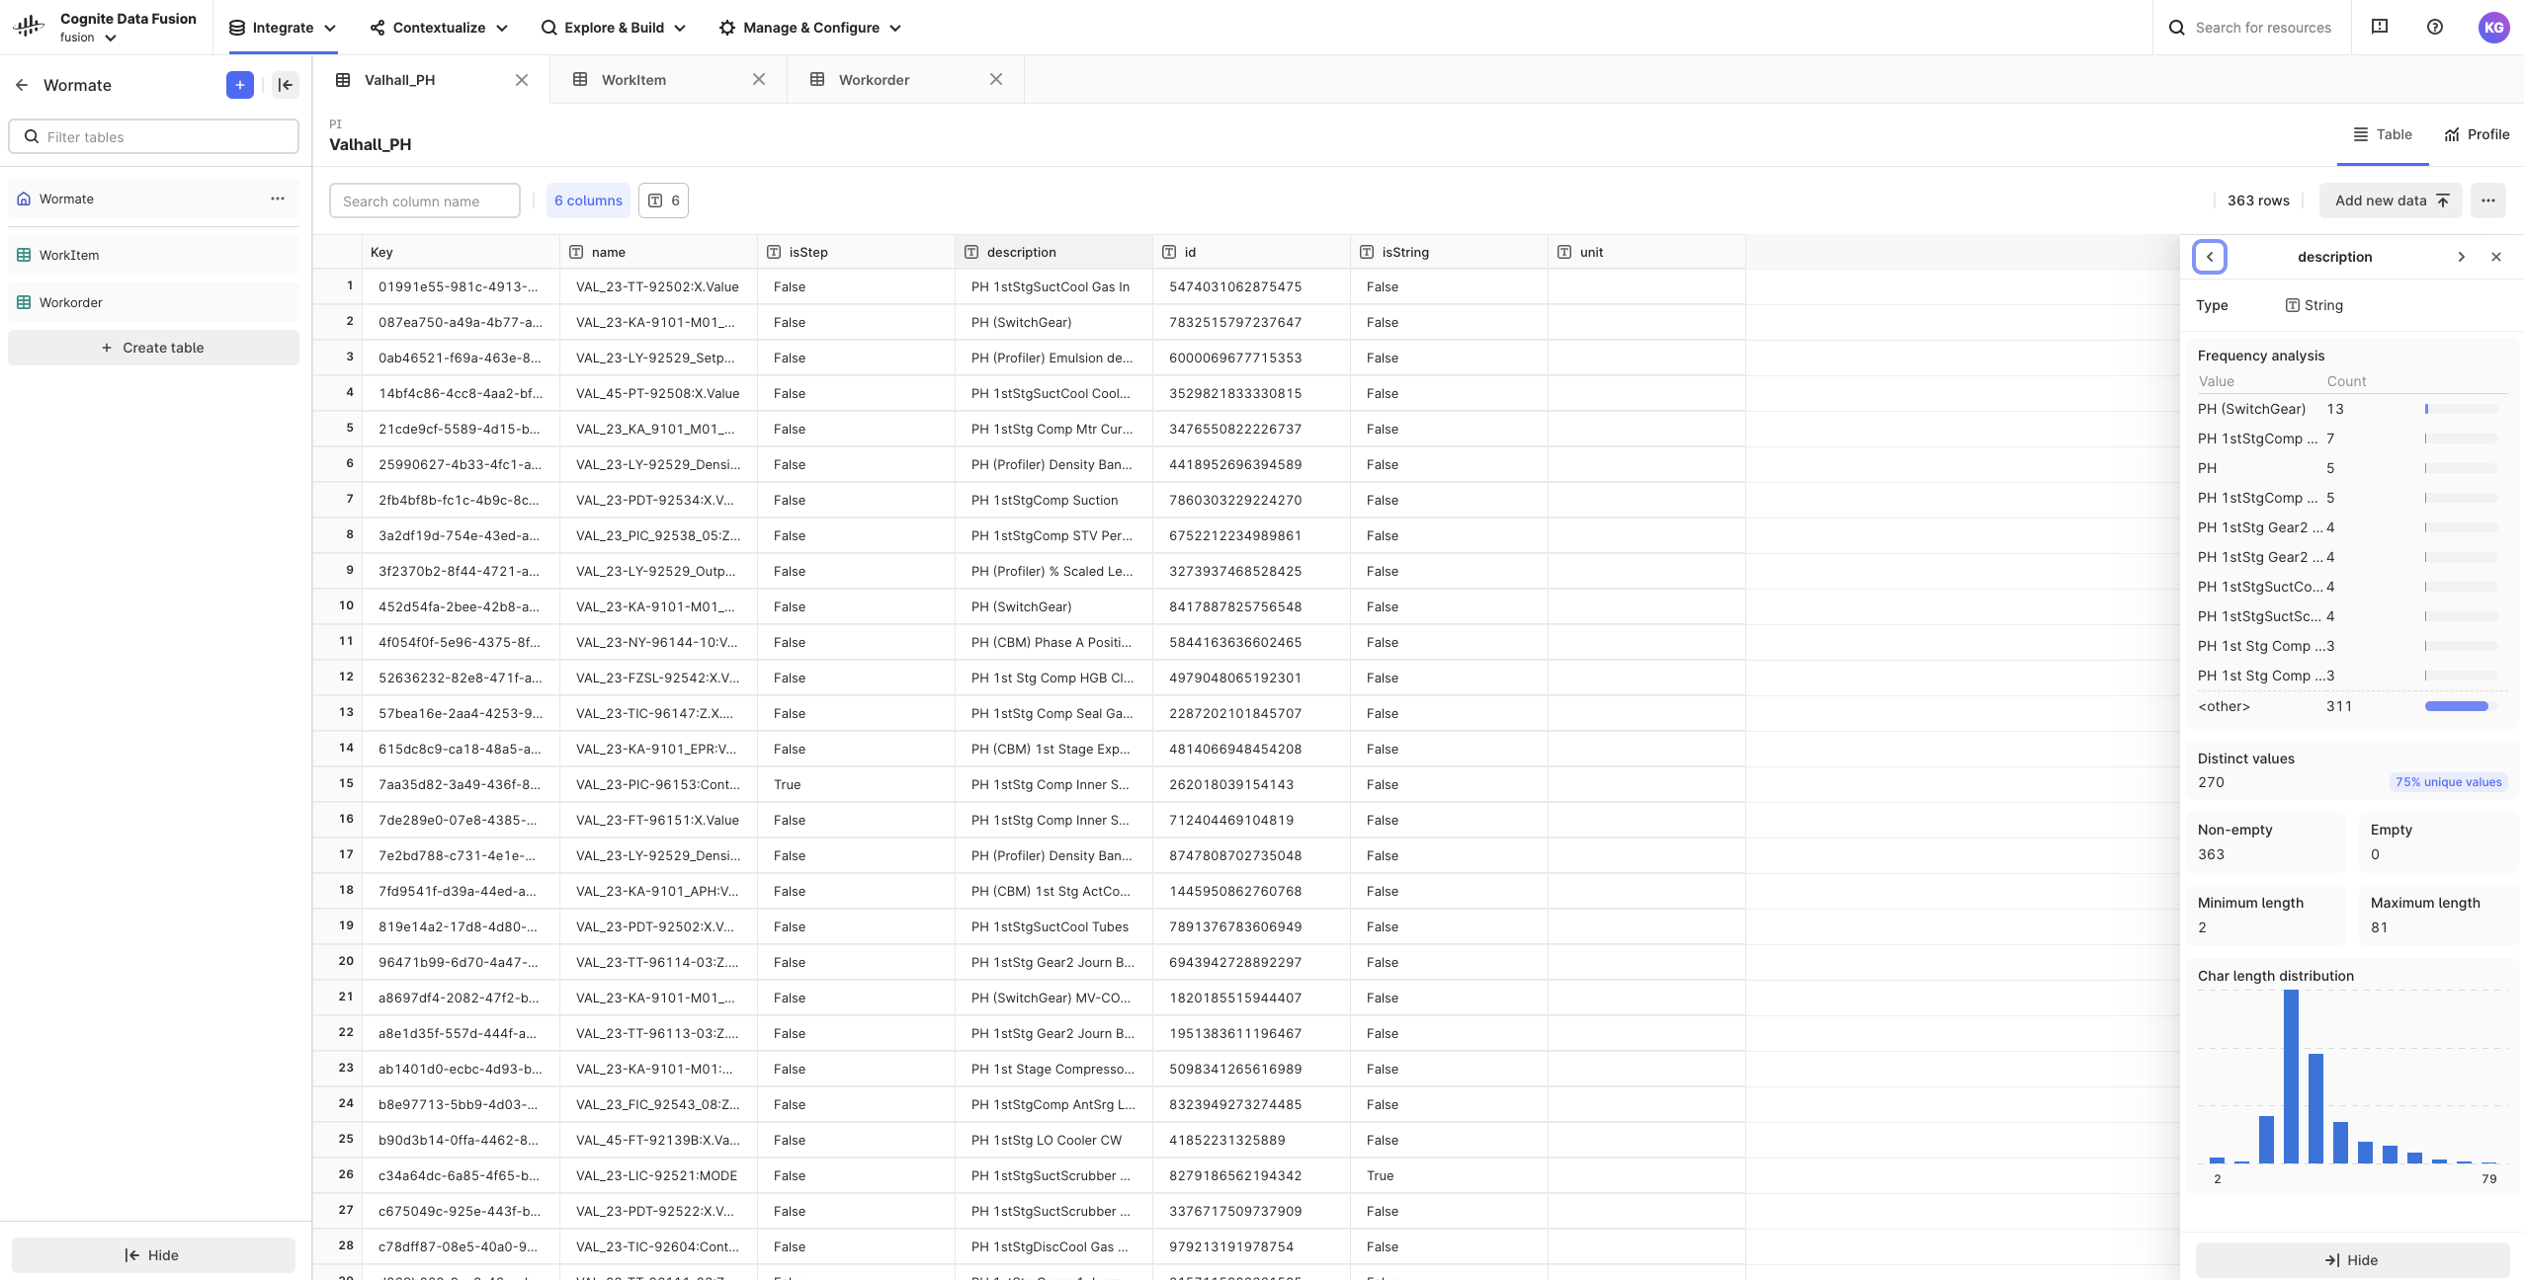Screen dimensions: 2524x1280
Task: Go to next column in profile panel
Action: tap(2462, 257)
